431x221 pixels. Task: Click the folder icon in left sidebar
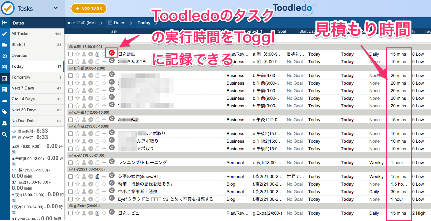[x=5, y=45]
